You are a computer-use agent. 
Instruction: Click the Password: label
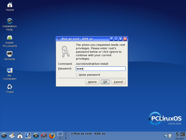point(65,68)
